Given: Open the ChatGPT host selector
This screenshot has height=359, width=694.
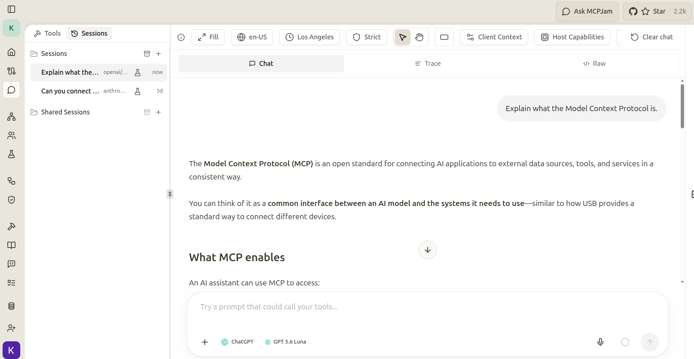Looking at the screenshot, I should click(x=237, y=342).
